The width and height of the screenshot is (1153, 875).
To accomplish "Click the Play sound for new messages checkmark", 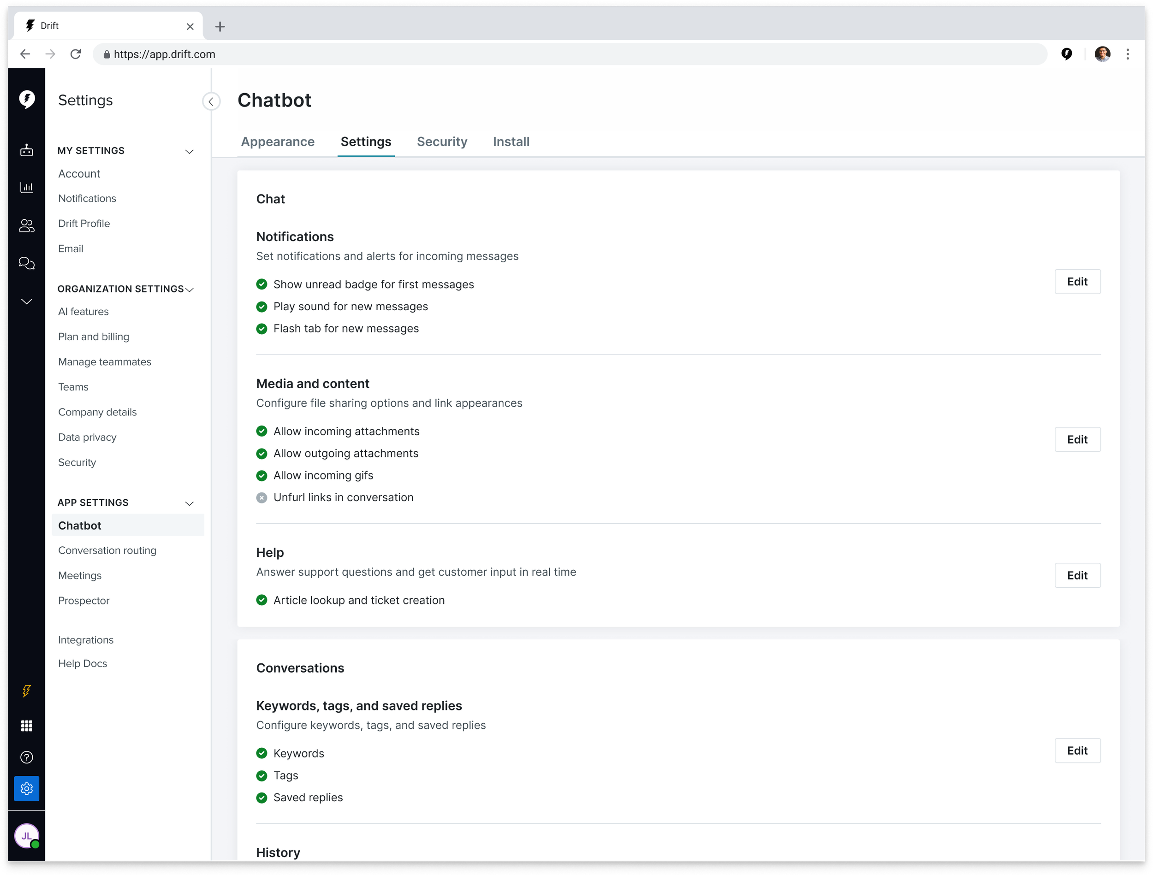I will tap(262, 307).
